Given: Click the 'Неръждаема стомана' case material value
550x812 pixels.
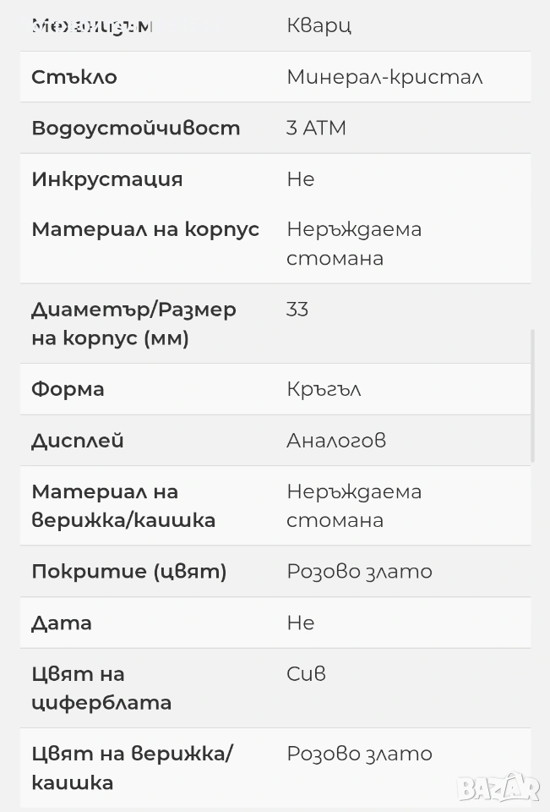Looking at the screenshot, I should pos(353,244).
